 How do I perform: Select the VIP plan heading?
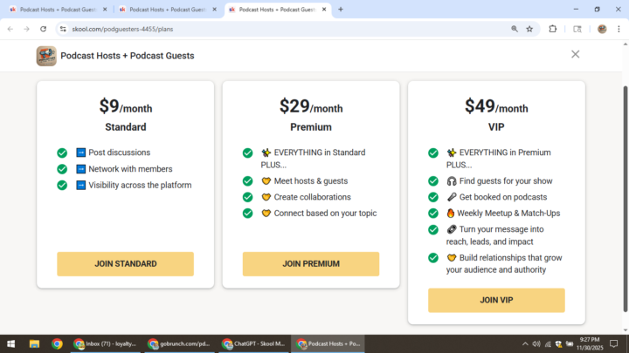pos(496,127)
